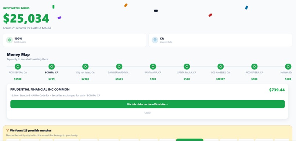Click the $1500 amount under PICO REVERA

click(18, 79)
